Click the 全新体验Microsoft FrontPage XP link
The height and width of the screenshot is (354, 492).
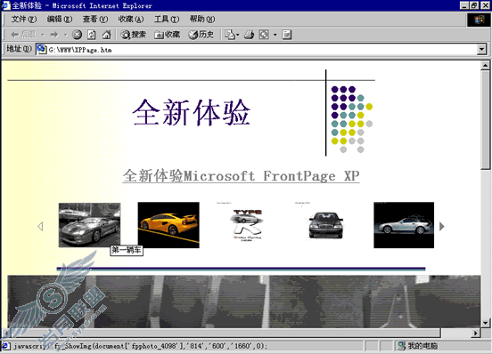click(241, 175)
